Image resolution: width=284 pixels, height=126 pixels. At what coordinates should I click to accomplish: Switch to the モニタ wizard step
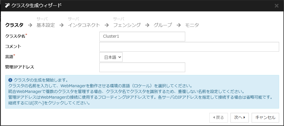tap(192, 25)
